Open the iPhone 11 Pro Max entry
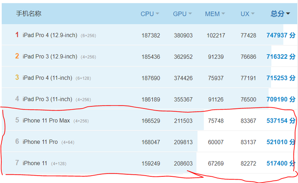Viewport: 298px width, 183px height. pos(46,120)
